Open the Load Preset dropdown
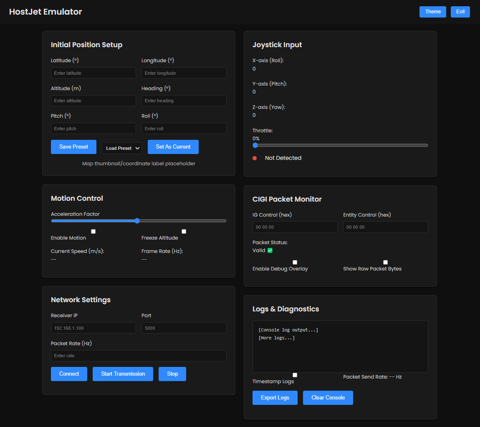 tap(122, 148)
